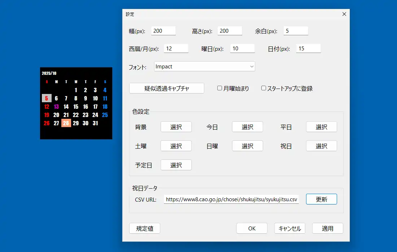Apply changes with the 適用 button
397x252 pixels.
pyautogui.click(x=327, y=229)
